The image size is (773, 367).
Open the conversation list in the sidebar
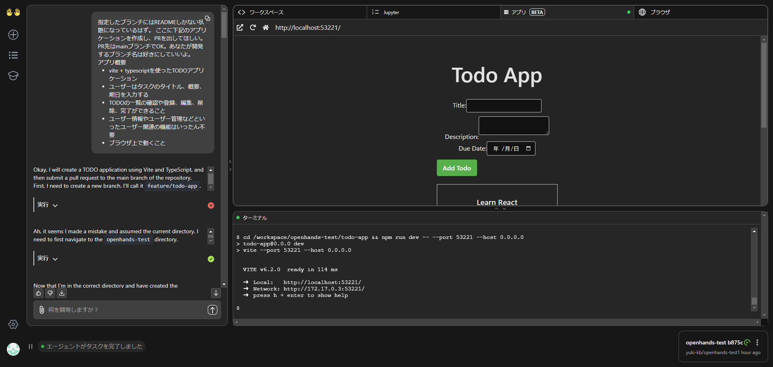click(13, 55)
